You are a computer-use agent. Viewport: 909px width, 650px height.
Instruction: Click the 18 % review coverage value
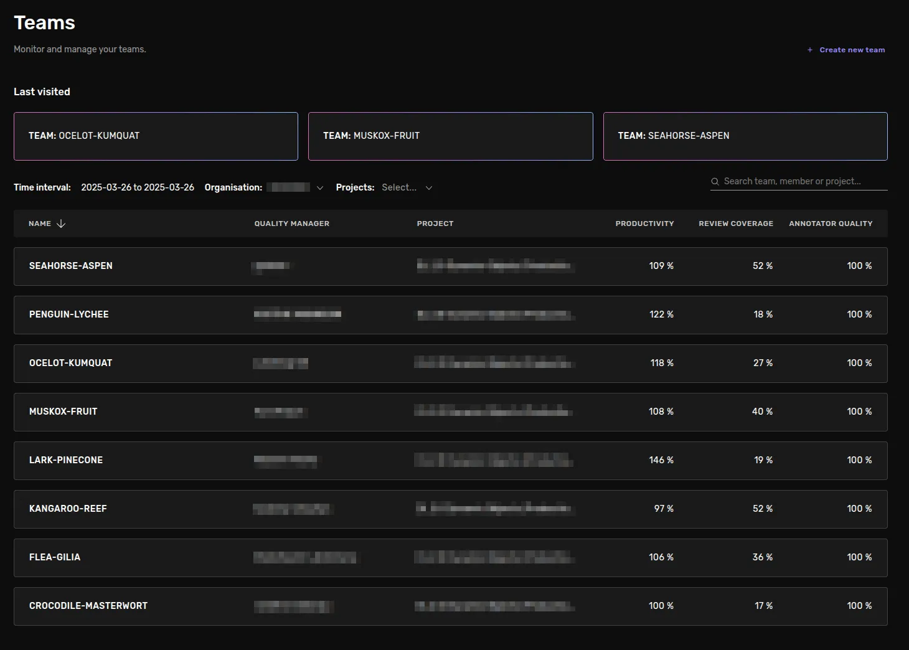(763, 314)
